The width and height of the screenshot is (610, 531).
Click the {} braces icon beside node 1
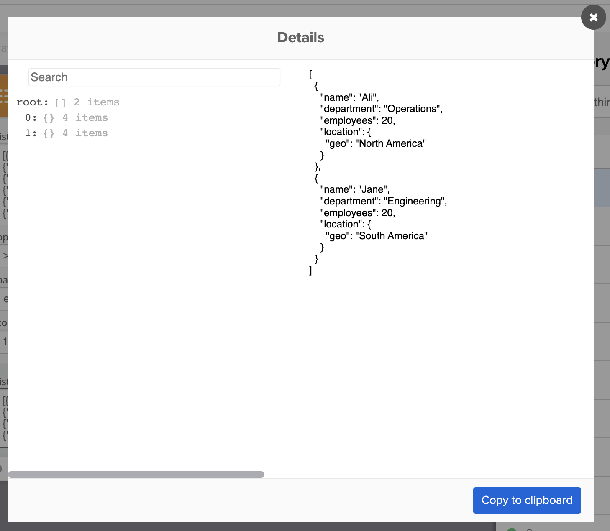pos(49,133)
